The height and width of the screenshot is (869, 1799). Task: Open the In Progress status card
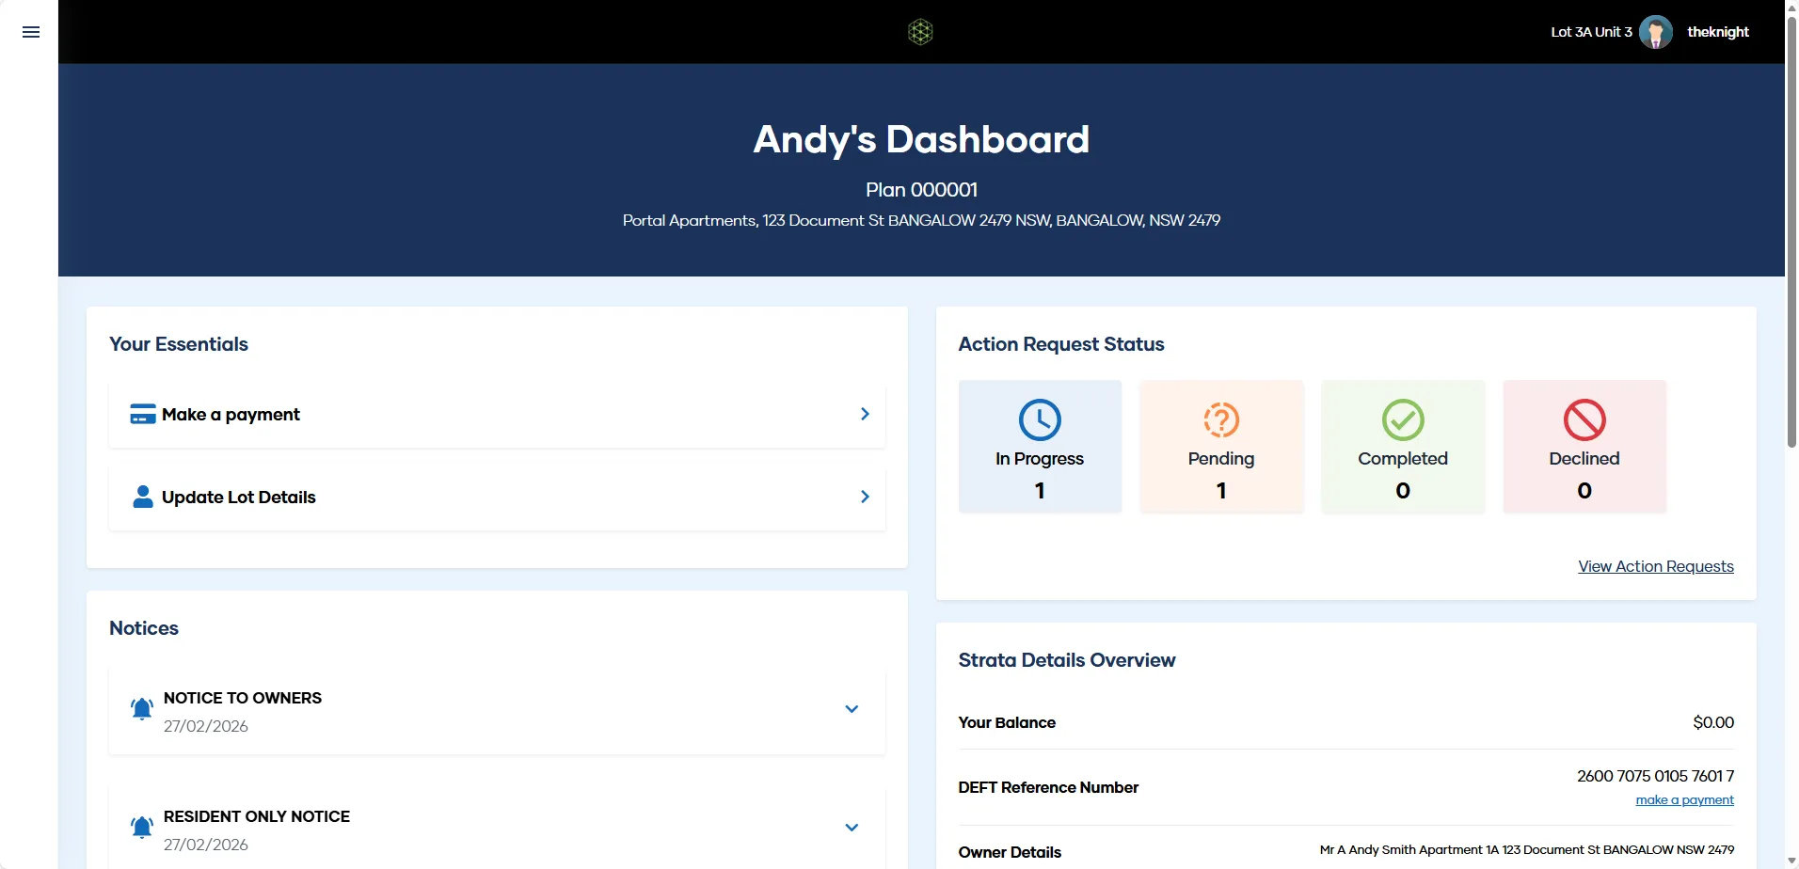click(x=1040, y=446)
